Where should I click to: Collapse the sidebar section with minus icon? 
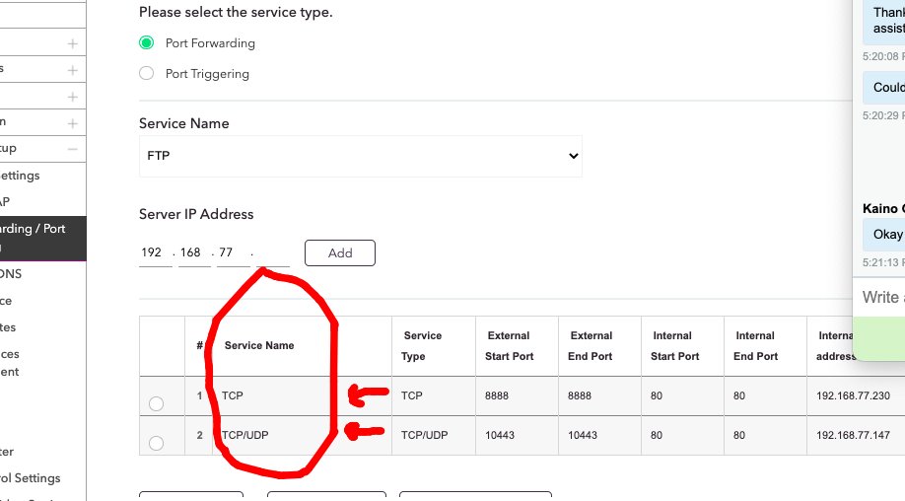(x=72, y=149)
